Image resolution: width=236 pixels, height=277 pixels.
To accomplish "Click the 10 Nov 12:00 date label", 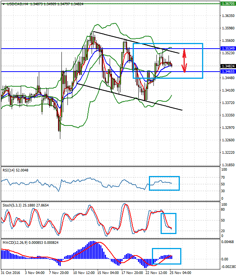I will pos(84,273).
